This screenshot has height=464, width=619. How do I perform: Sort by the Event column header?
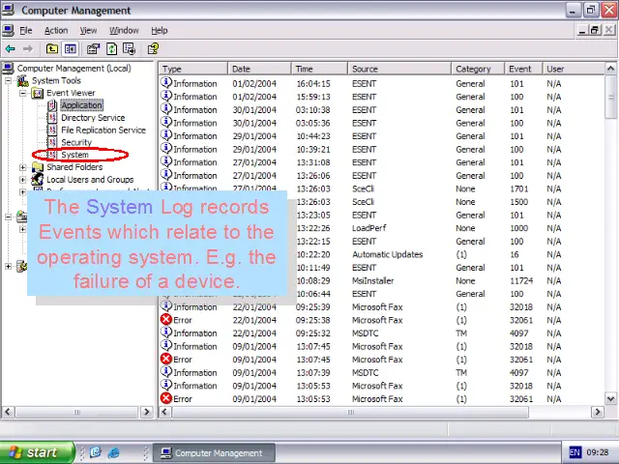(523, 69)
